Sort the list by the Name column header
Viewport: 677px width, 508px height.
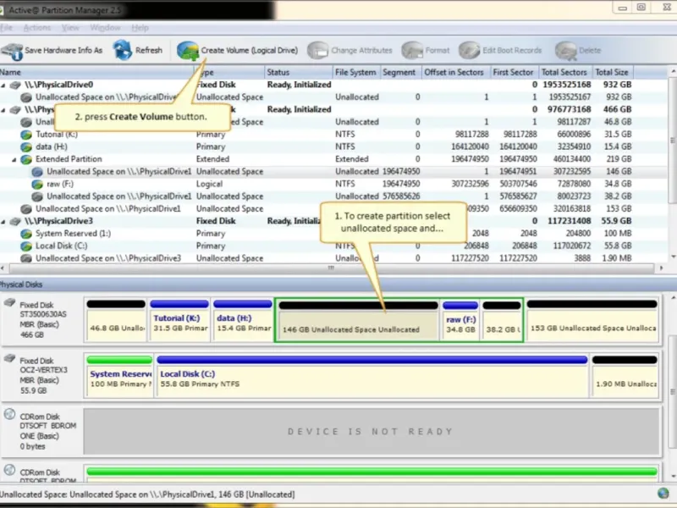pyautogui.click(x=96, y=72)
